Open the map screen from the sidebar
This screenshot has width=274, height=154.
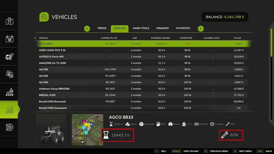coord(9,21)
